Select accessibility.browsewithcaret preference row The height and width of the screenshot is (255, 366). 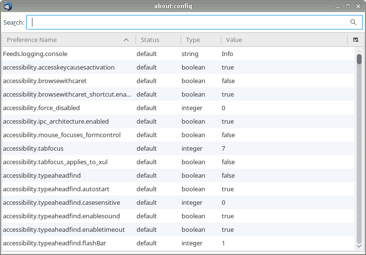[x=45, y=81]
